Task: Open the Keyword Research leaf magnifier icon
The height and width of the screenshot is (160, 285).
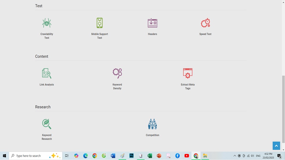Action: click(x=47, y=124)
